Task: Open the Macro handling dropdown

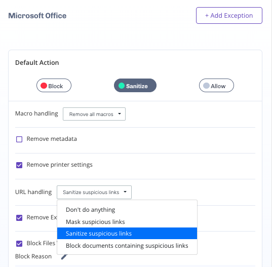Action: point(94,114)
